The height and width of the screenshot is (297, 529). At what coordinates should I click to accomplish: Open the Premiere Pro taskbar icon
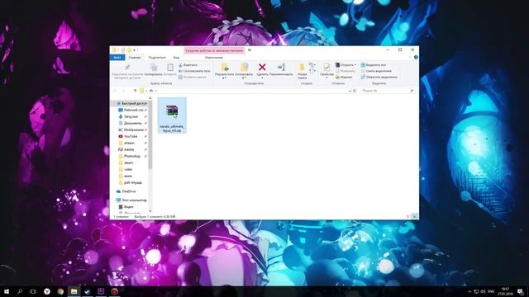[101, 291]
